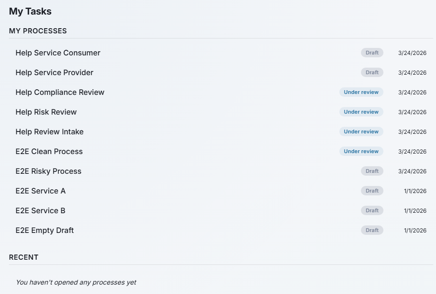Click the Under review badge for Help Risk Review
The height and width of the screenshot is (294, 436).
point(361,112)
